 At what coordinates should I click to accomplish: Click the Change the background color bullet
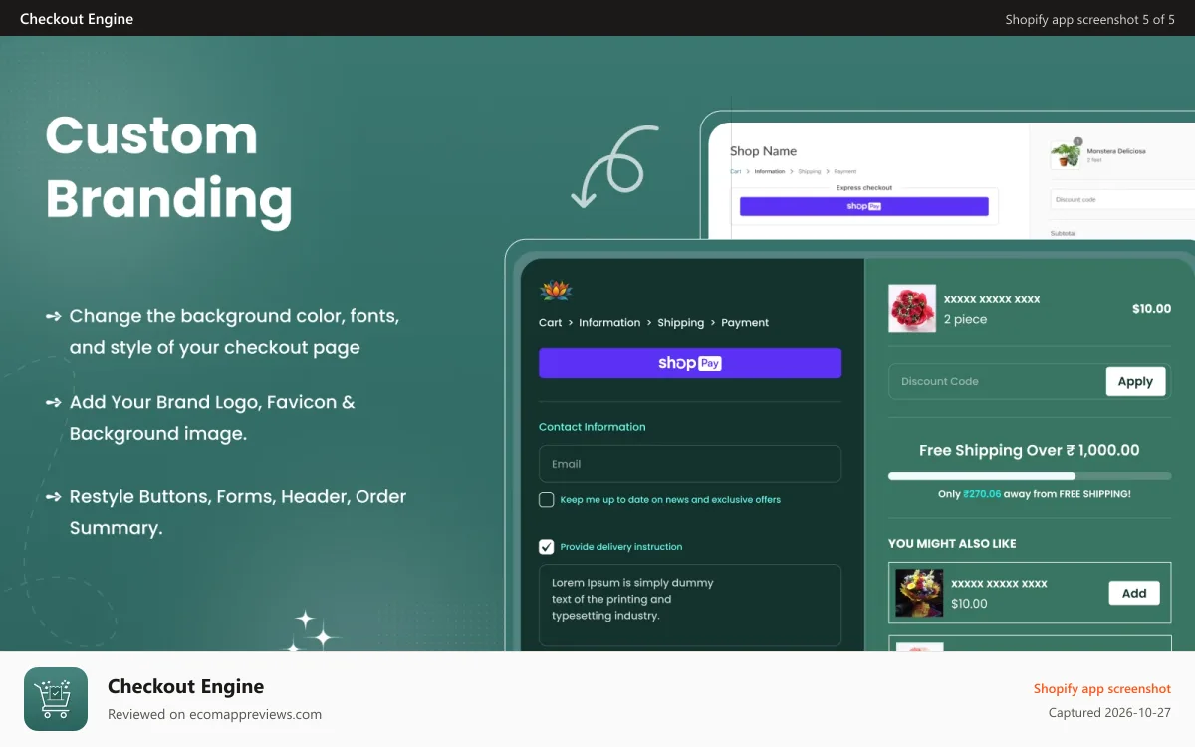pos(234,332)
